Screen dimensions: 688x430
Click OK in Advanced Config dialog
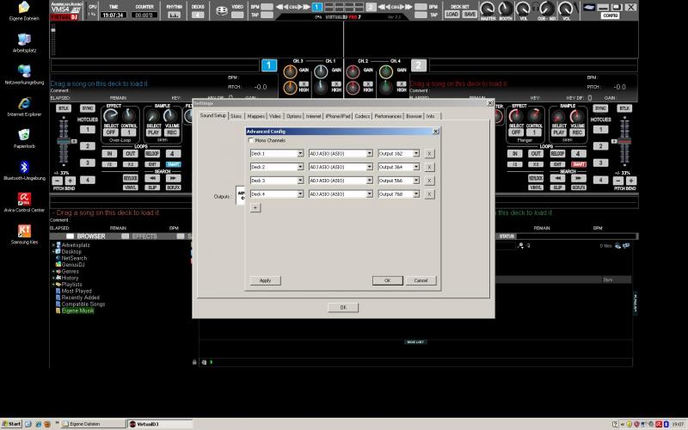388,280
